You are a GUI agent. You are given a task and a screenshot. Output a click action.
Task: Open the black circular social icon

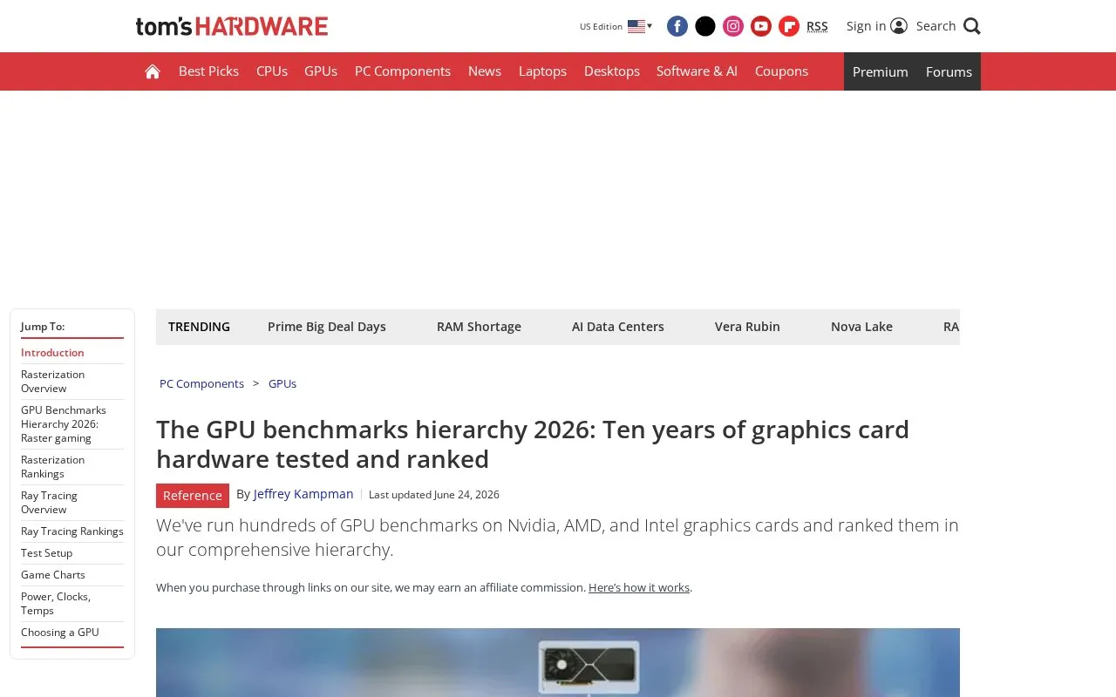[705, 26]
